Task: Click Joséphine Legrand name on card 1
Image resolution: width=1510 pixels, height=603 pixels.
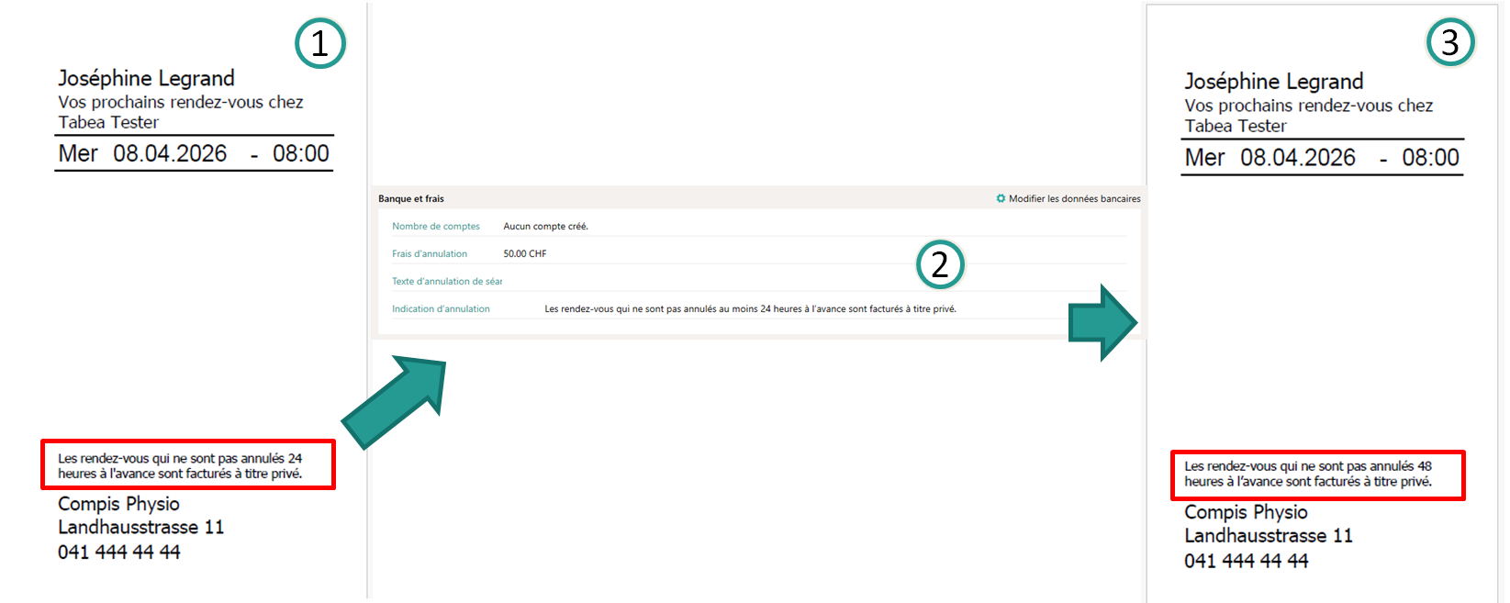Action: pyautogui.click(x=146, y=78)
